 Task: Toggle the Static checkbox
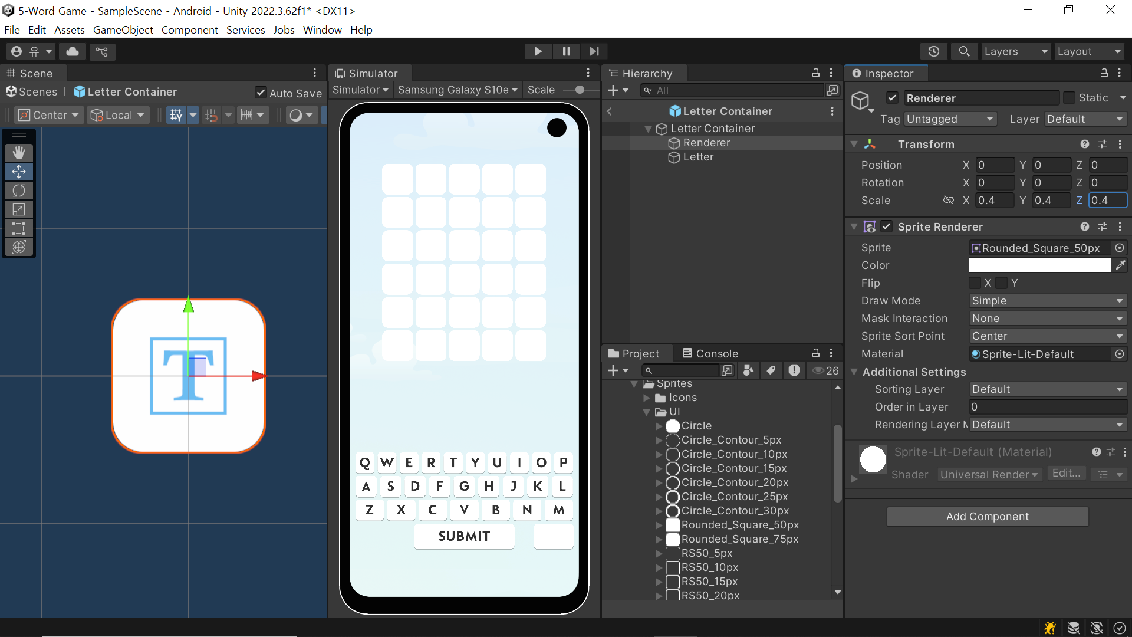1069,98
